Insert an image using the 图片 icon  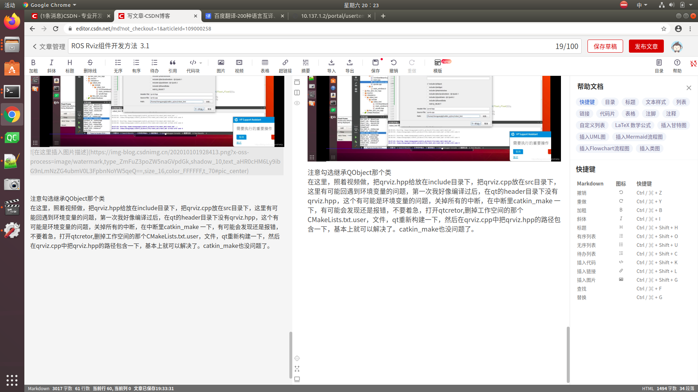pyautogui.click(x=221, y=63)
